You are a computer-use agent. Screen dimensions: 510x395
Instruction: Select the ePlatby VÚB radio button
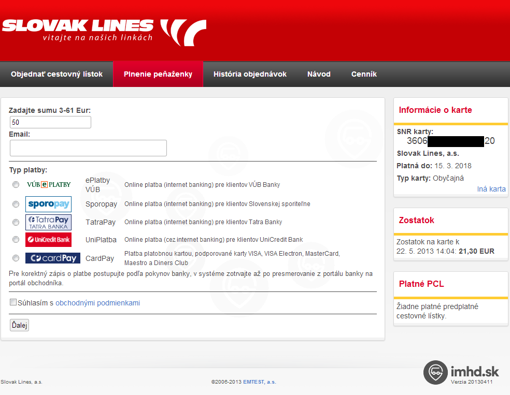pyautogui.click(x=16, y=185)
